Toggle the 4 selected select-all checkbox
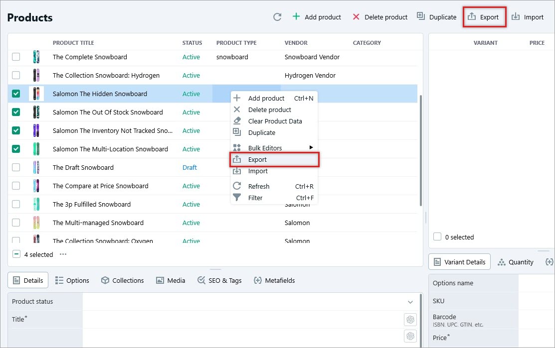Screen dimensions: 555x348 [16, 254]
